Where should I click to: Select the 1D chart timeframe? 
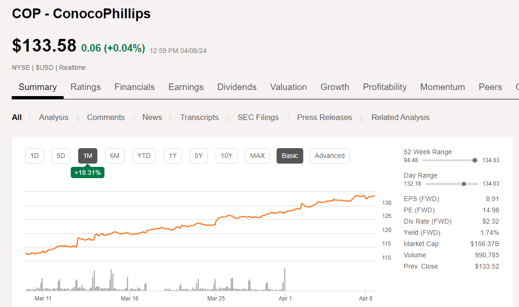coord(34,156)
